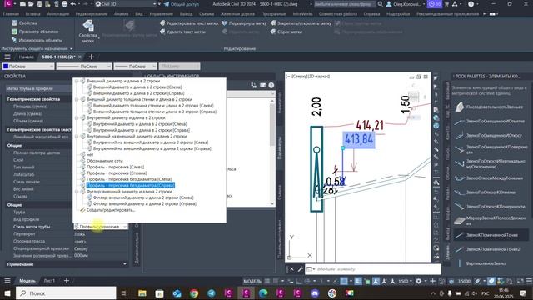
Task: Click Изолировать объекты tool
Action: pyautogui.click(x=37, y=40)
